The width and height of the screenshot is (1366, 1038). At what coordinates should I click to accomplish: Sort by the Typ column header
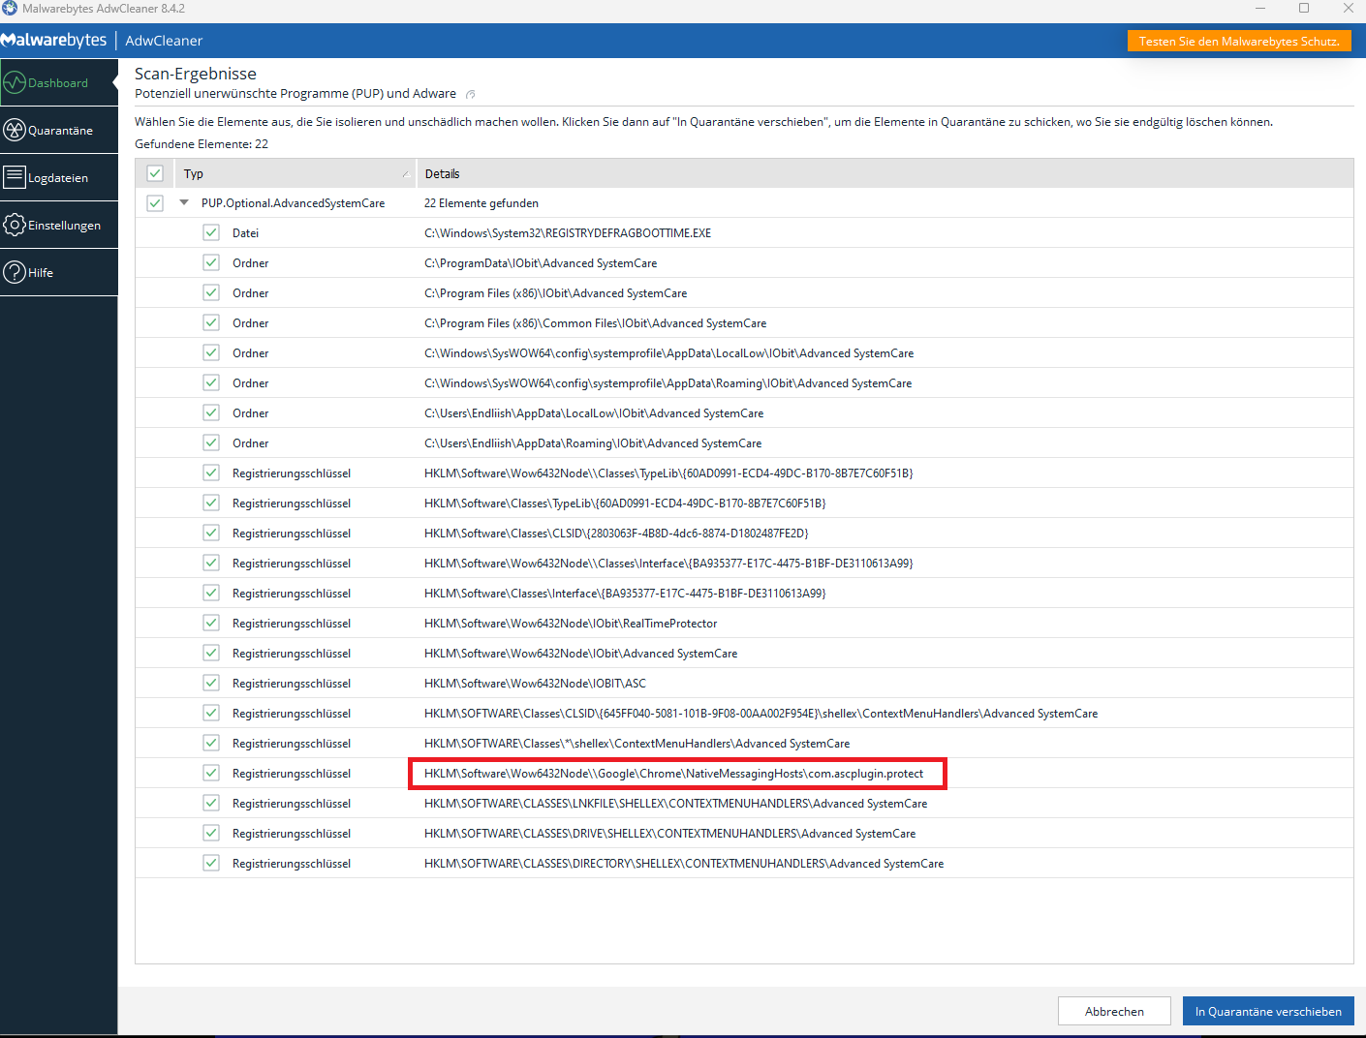[x=295, y=174]
